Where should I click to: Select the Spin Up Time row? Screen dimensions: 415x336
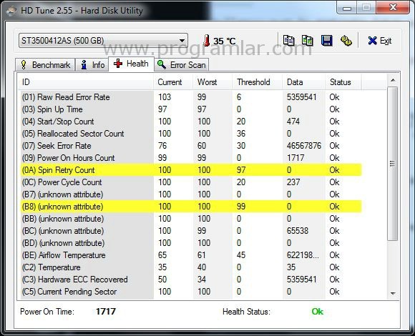[190, 109]
